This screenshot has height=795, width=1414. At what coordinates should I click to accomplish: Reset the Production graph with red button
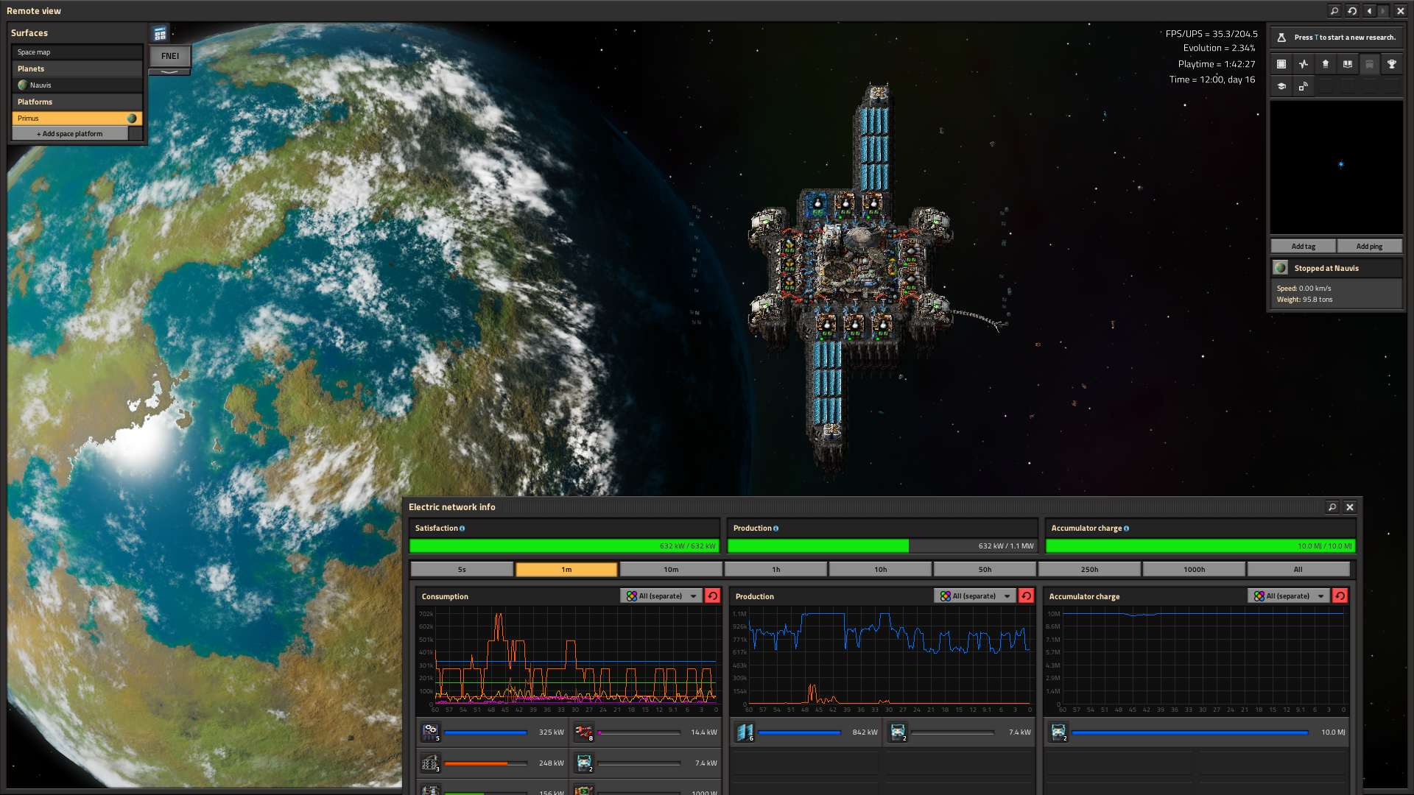(x=1026, y=596)
